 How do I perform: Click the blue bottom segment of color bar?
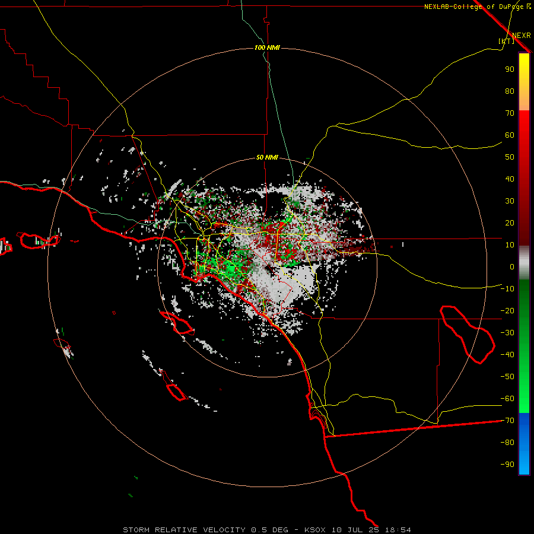tap(524, 444)
